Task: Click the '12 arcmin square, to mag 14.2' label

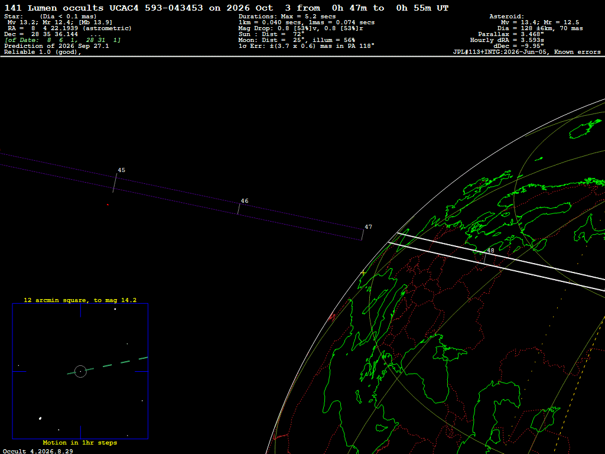Action: 80,300
